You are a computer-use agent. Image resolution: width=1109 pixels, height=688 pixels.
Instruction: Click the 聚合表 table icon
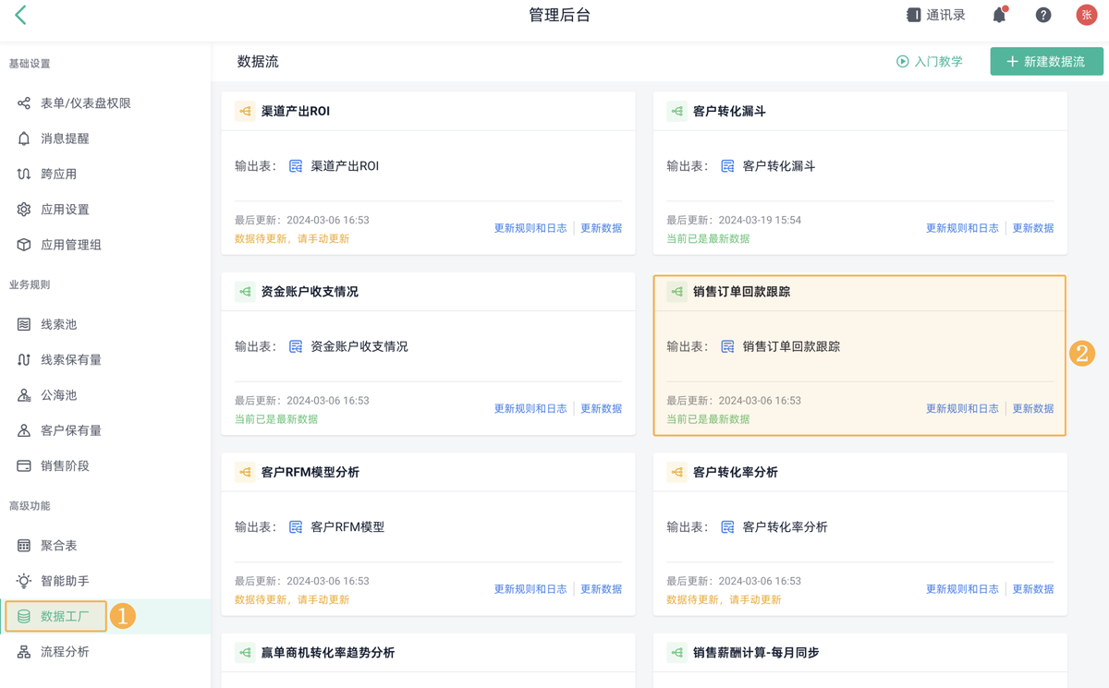24,546
